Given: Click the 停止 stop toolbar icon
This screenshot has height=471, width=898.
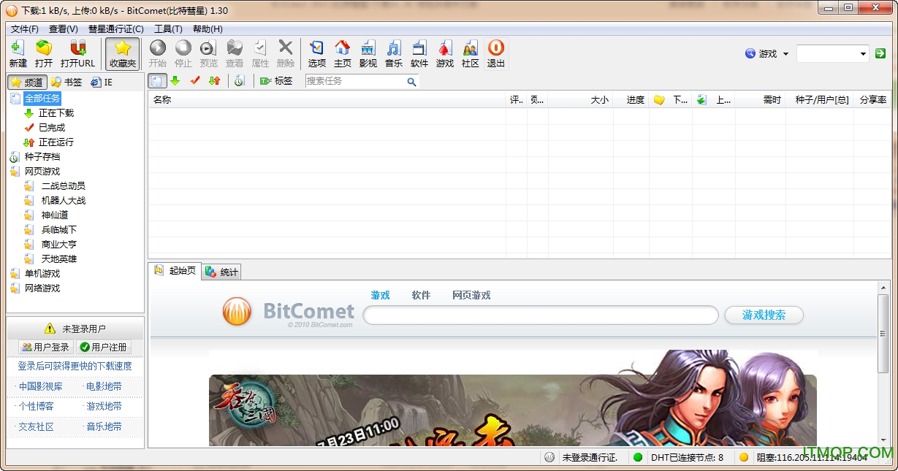Looking at the screenshot, I should (x=183, y=54).
